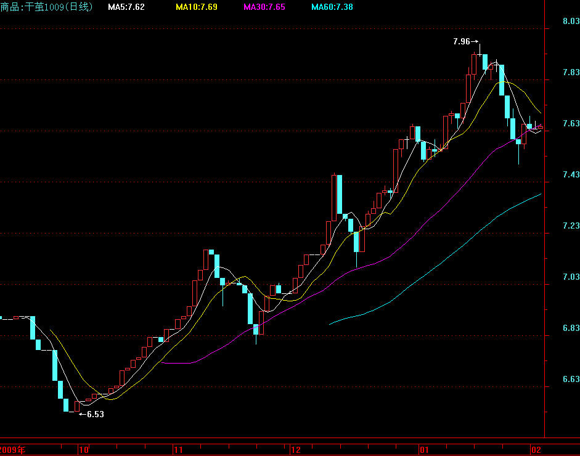
Task: Click month 12 on the time axis
Action: (x=296, y=450)
